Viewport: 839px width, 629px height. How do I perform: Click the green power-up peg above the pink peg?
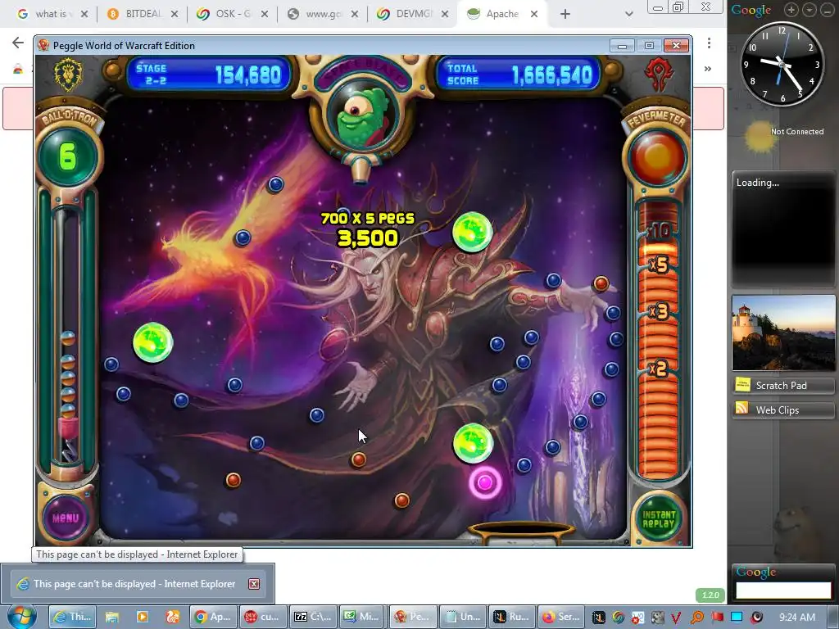click(x=473, y=443)
